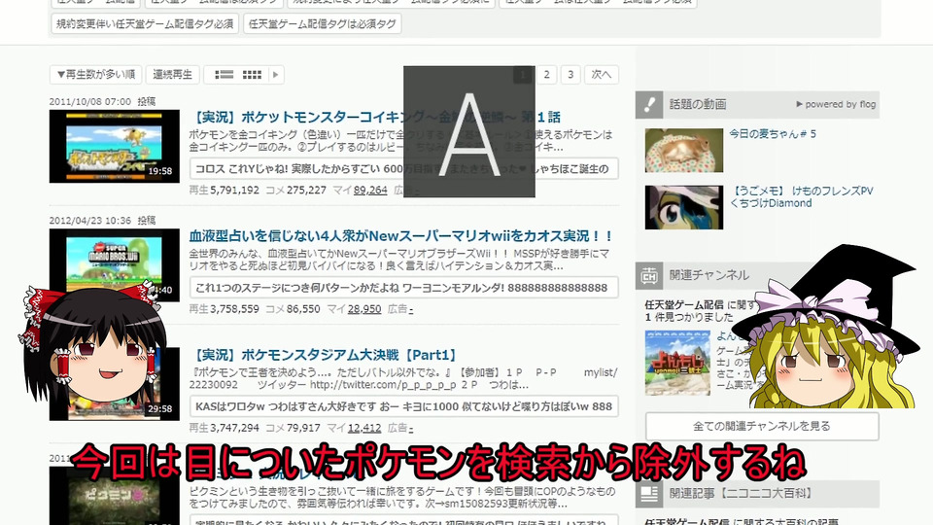This screenshot has height=525, width=933.
Task: Go to results page 2
Action: click(547, 75)
